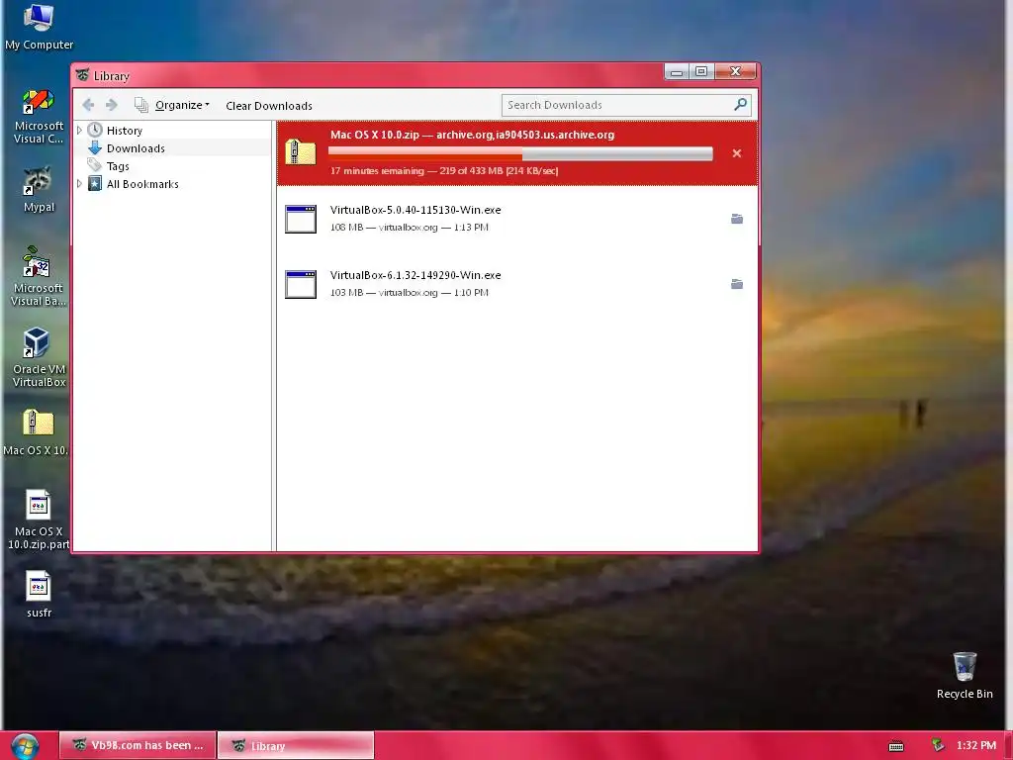Click the History clock icon

(95, 130)
